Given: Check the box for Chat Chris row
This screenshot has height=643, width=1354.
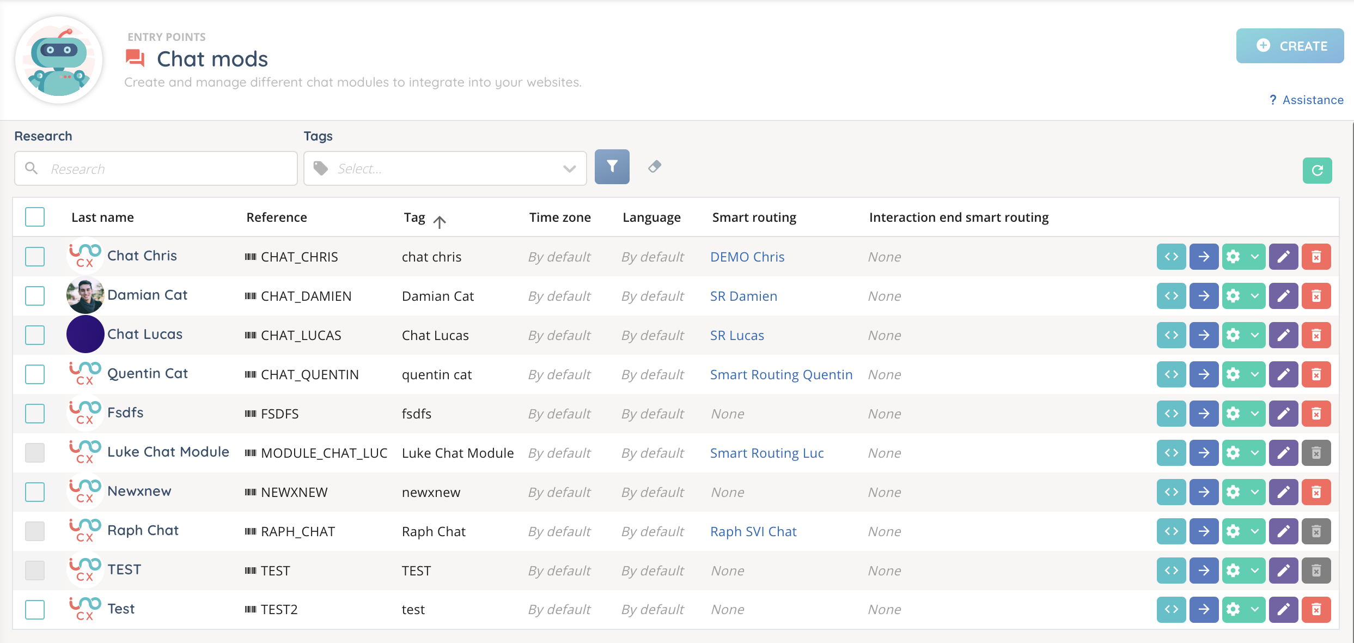Looking at the screenshot, I should tap(35, 257).
